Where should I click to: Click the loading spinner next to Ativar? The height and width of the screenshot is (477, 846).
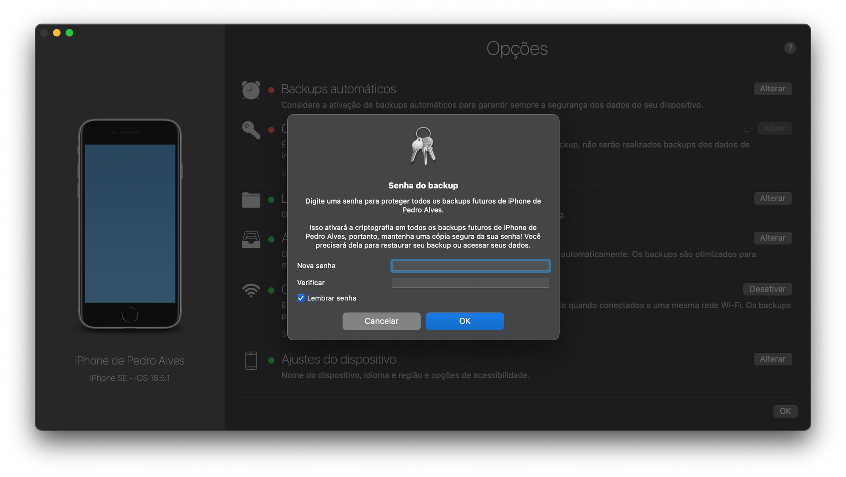[747, 129]
